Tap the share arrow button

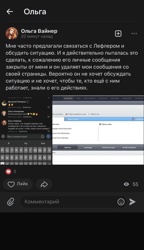coord(44,184)
